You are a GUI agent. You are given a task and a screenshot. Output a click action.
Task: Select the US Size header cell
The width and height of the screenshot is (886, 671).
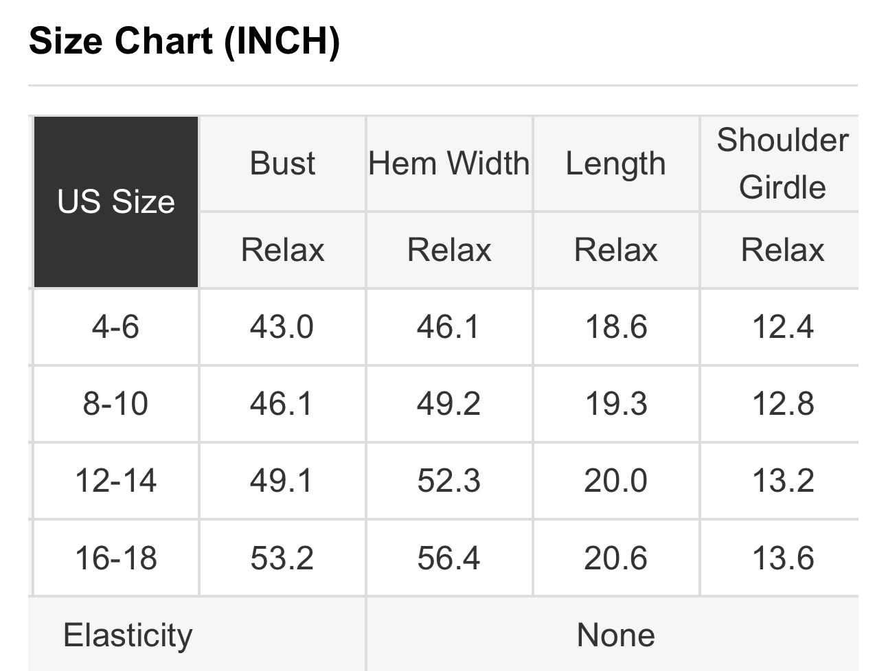click(x=116, y=202)
